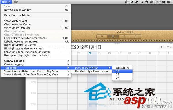This screenshot has width=173, height=110.
Task: Choose Synchronize Defaults
Action: click(x=36, y=28)
